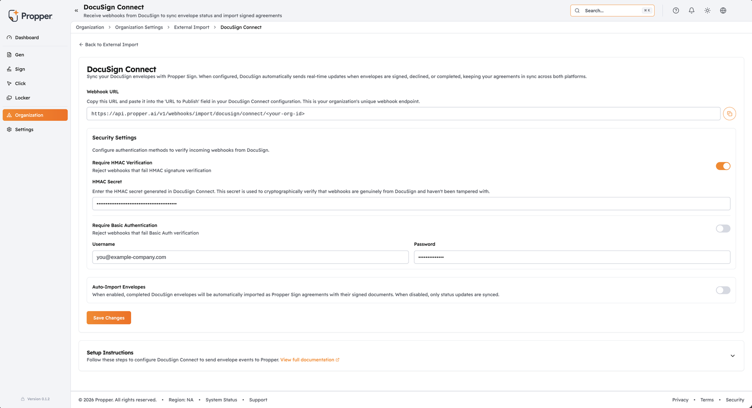This screenshot has width=752, height=408.
Task: Open Locker in the sidebar
Action: (x=35, y=98)
